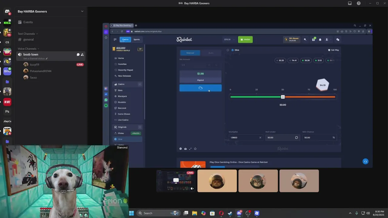Open dice game settings gear icon
This screenshot has height=218, width=388.
pos(181,149)
